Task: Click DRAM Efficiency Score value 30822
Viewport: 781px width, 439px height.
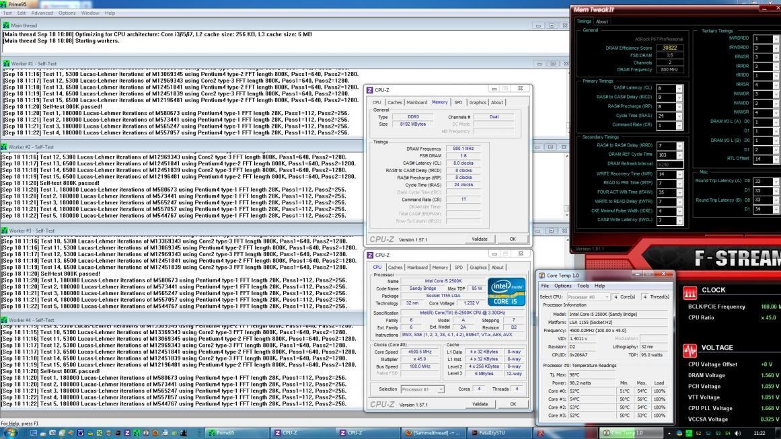Action: pos(669,48)
